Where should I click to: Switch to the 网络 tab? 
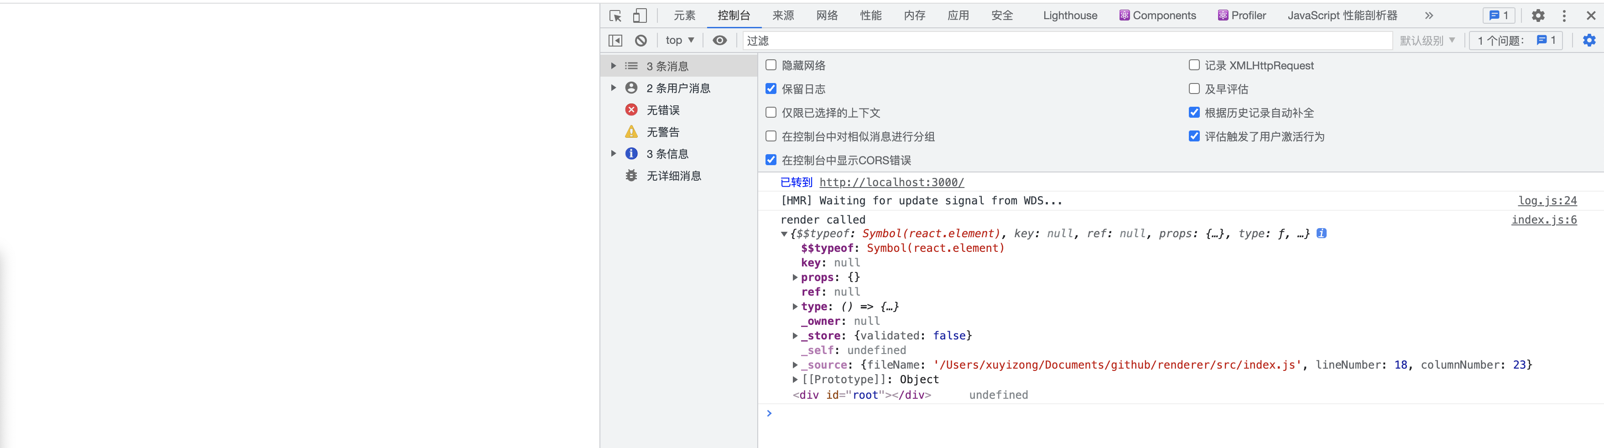point(827,15)
